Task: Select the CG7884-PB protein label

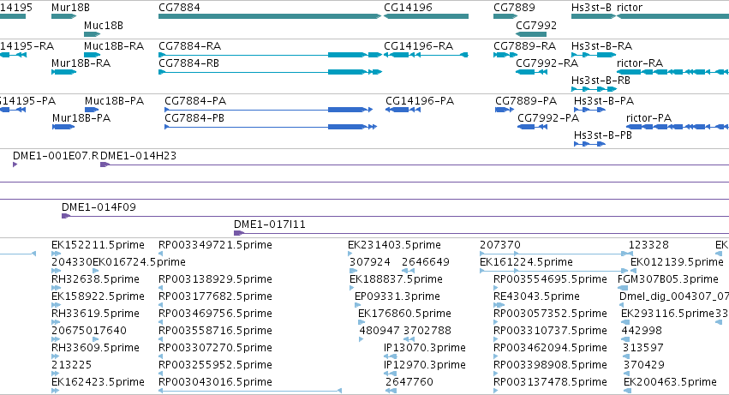Action: [x=194, y=118]
